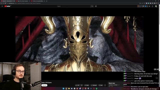
Task: Open the browser three-dot menu
Action: click(x=159, y=3)
